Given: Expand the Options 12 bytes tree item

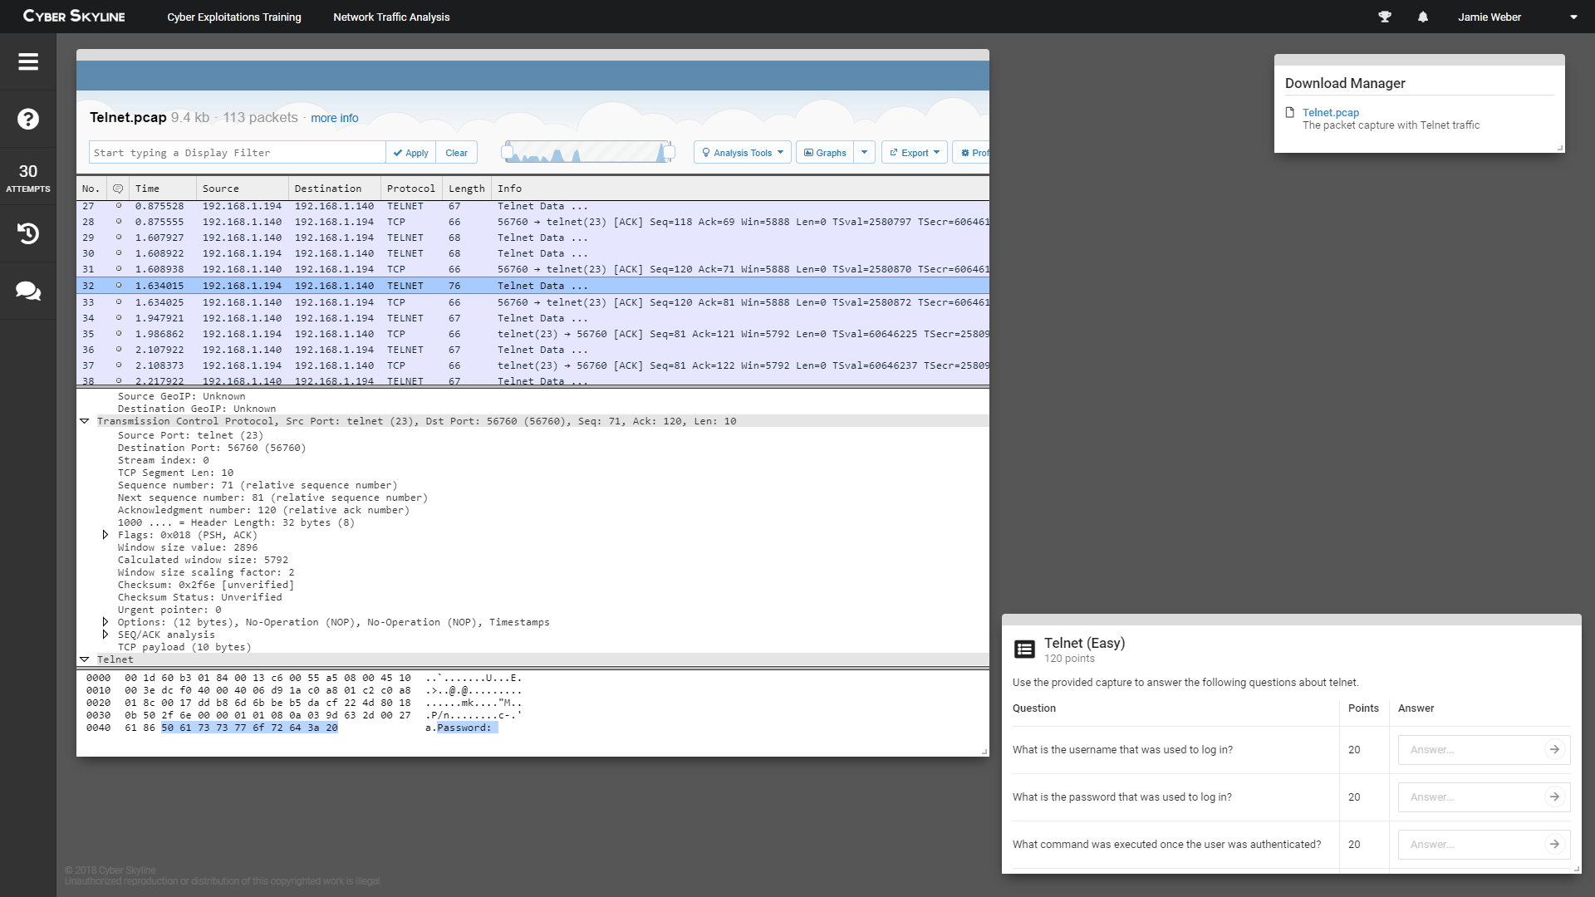Looking at the screenshot, I should click(x=106, y=622).
